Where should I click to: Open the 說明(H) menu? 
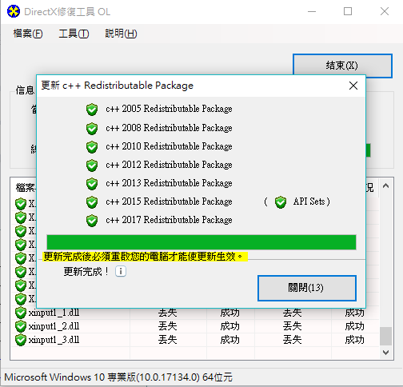point(121,34)
